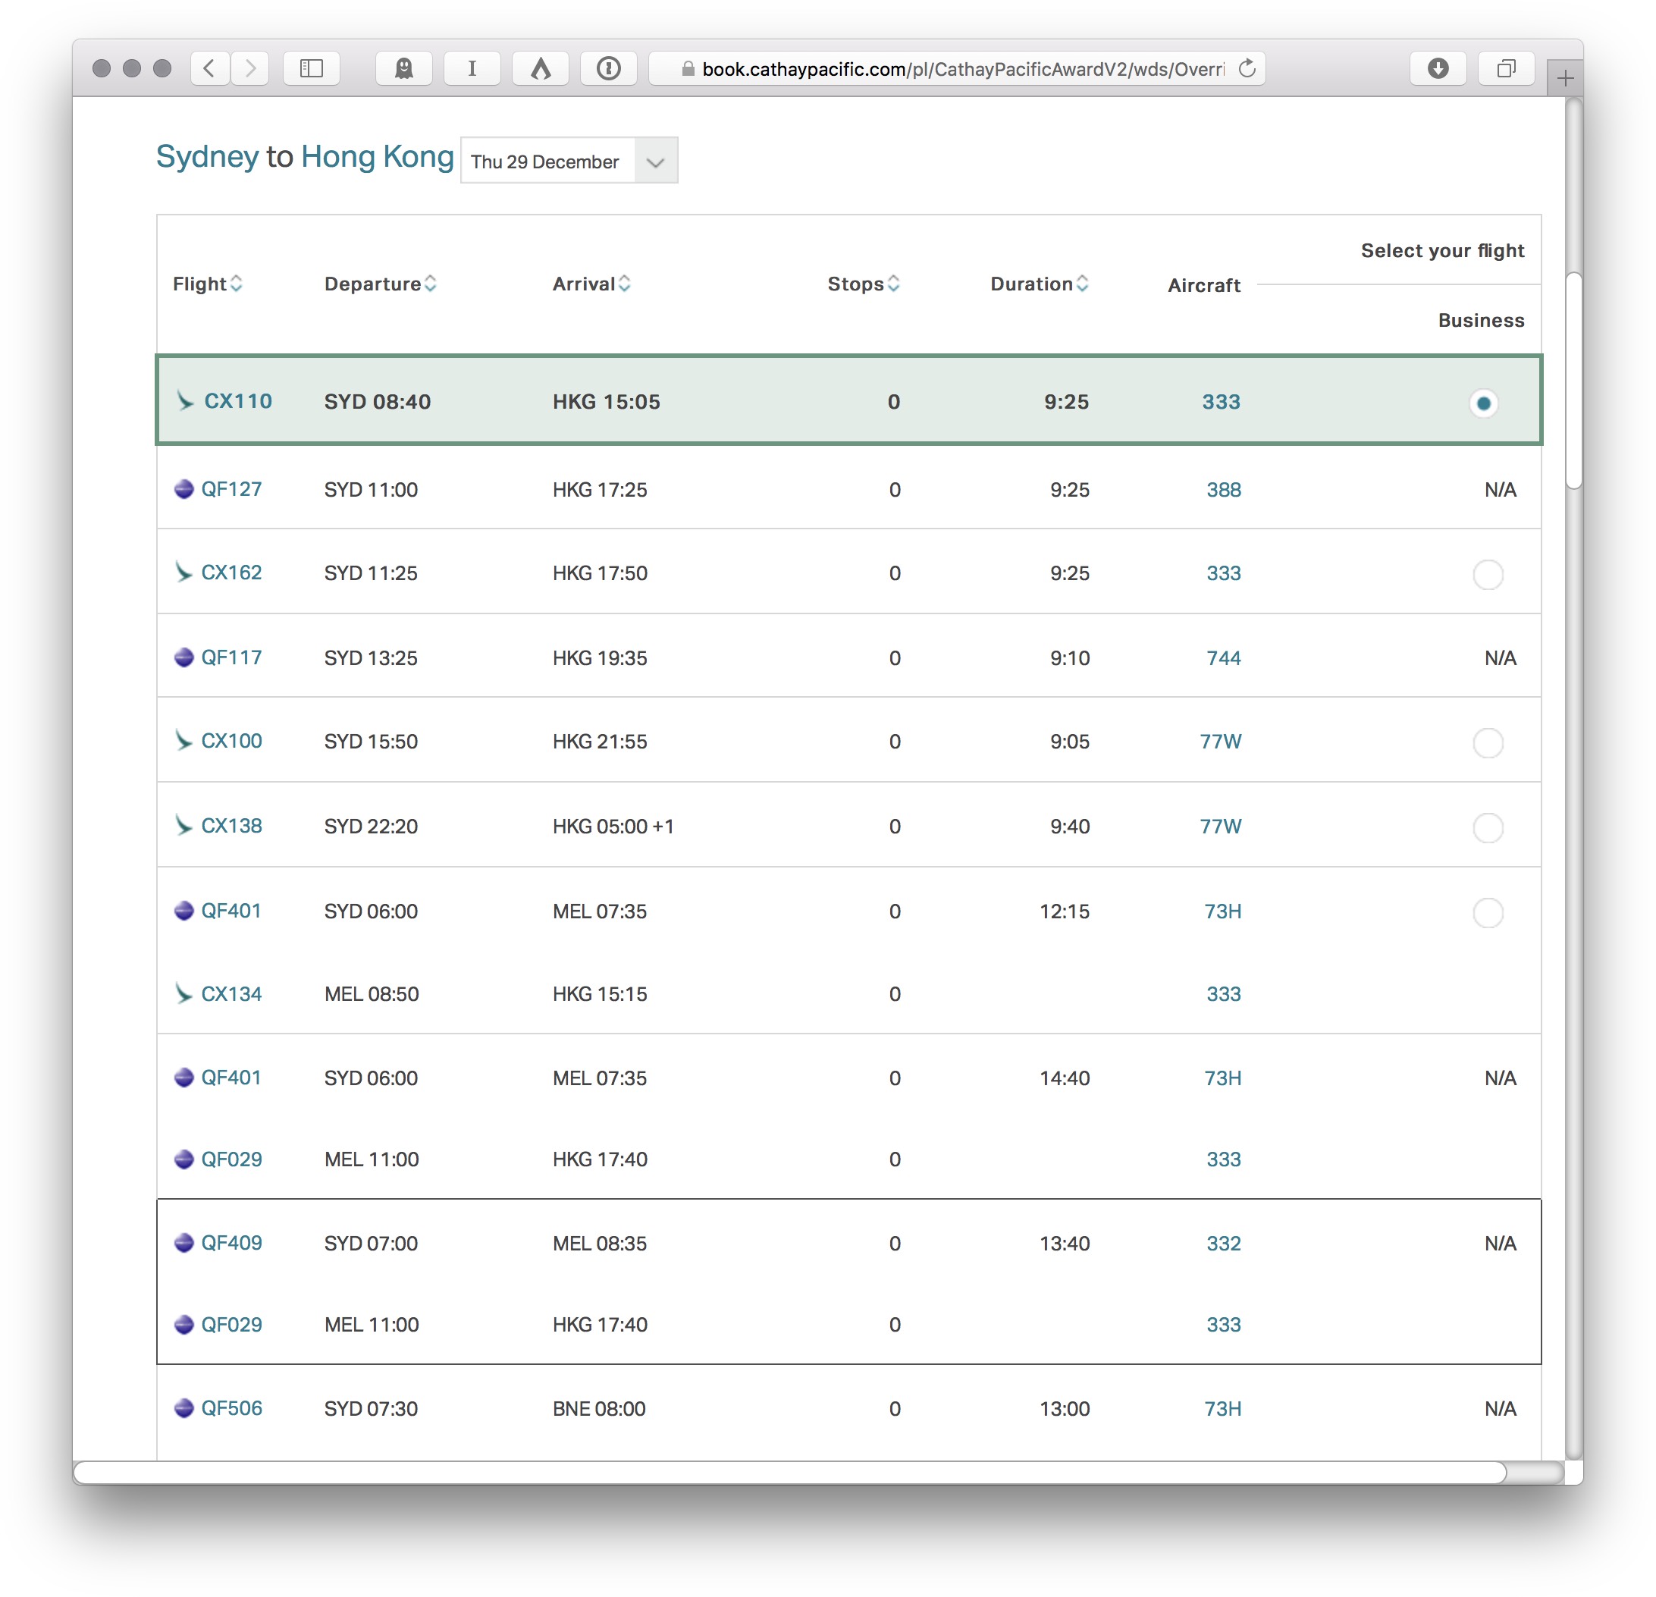The width and height of the screenshot is (1656, 1597).
Task: Click the Cathay logo beside CX138
Action: (183, 826)
